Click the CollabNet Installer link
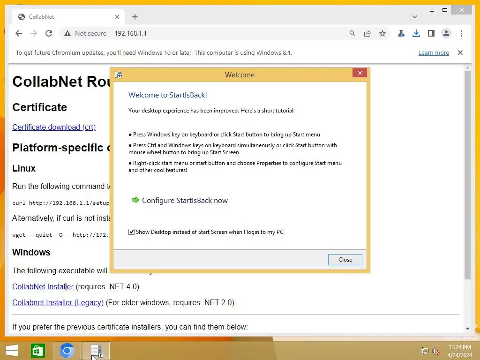Screen dimensions: 480x360 (x=43, y=286)
